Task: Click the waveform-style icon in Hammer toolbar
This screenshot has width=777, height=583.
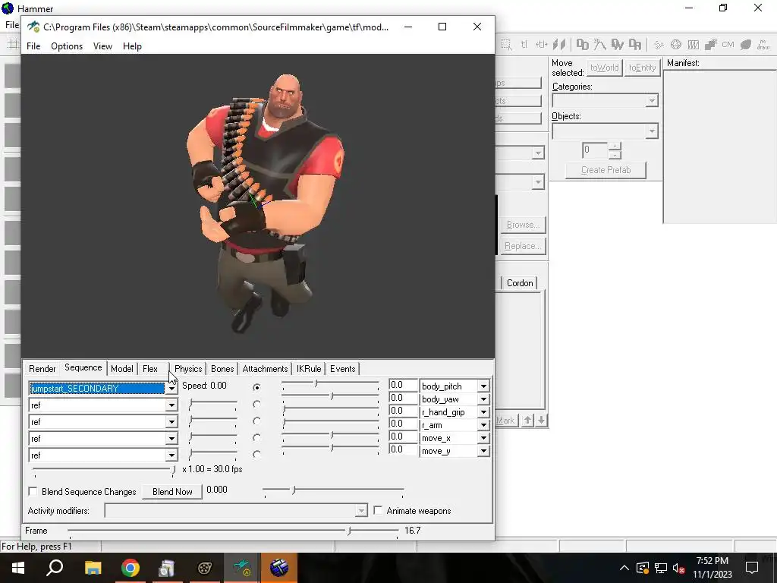Action: tap(694, 45)
